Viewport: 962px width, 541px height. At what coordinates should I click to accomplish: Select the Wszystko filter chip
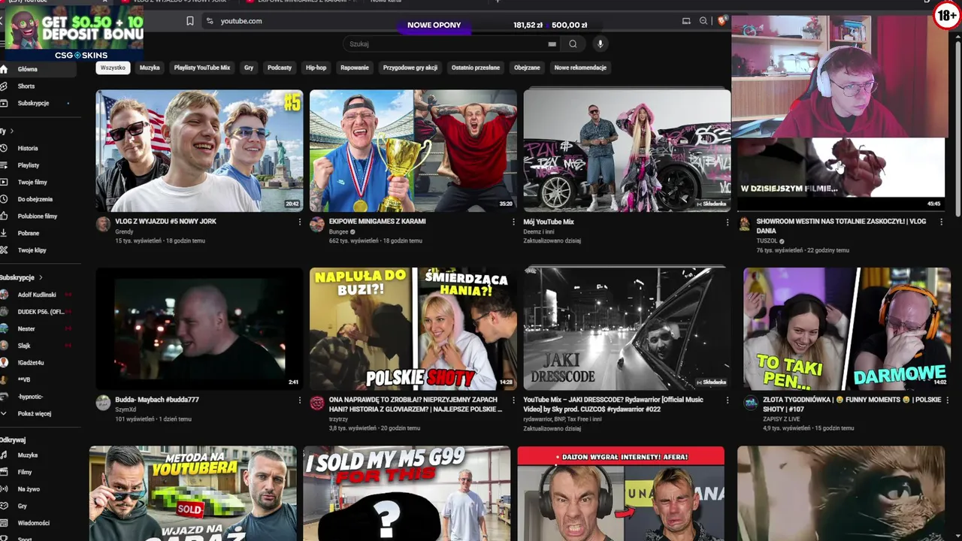coord(113,68)
